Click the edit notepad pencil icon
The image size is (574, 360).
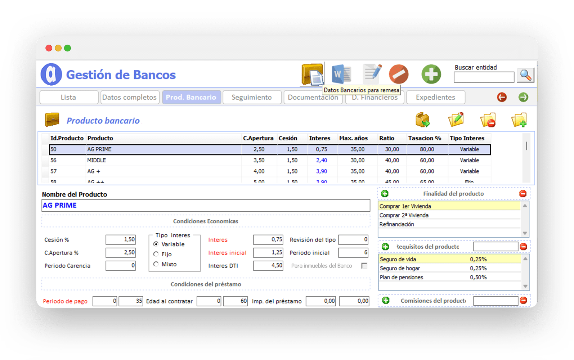coord(372,73)
